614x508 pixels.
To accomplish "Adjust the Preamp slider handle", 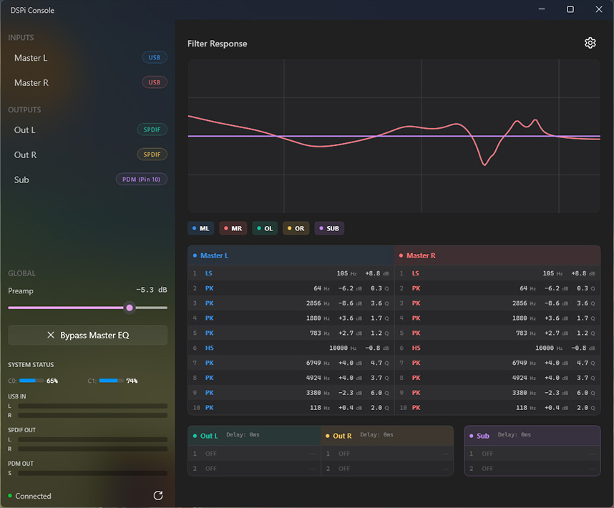I will pyautogui.click(x=130, y=308).
